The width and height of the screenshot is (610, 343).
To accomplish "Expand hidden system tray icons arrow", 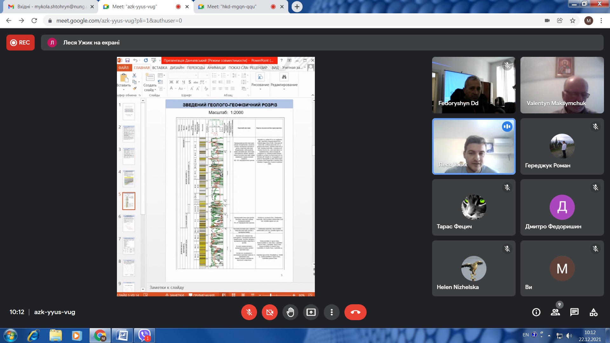I will (549, 335).
